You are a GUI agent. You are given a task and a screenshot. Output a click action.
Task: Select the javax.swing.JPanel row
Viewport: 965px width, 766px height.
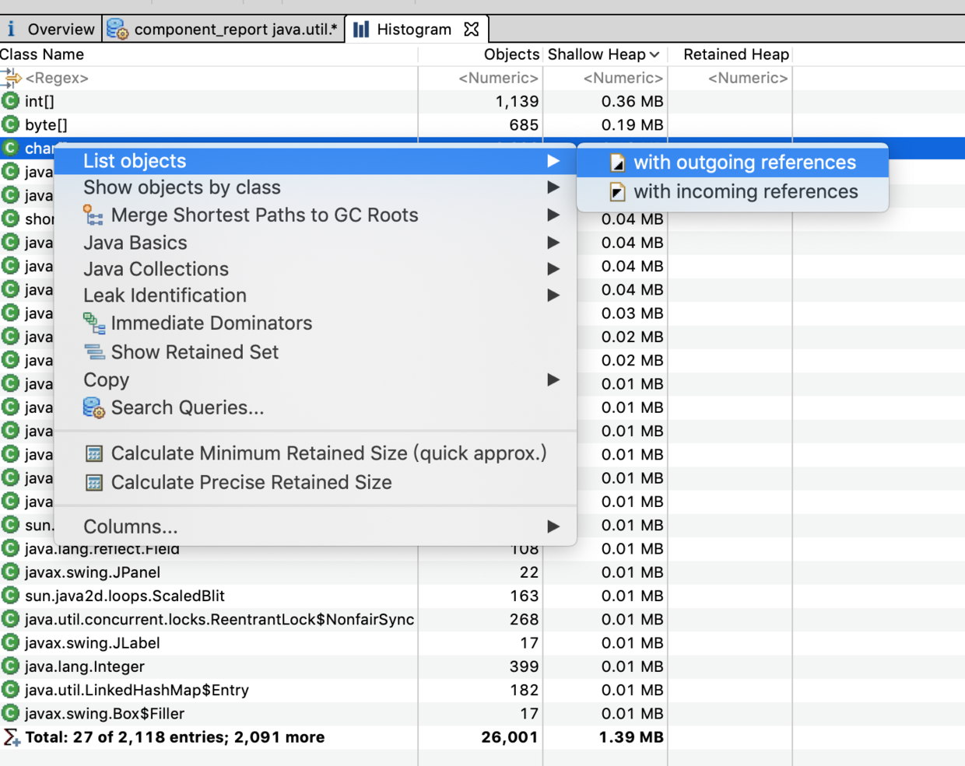coord(482,572)
